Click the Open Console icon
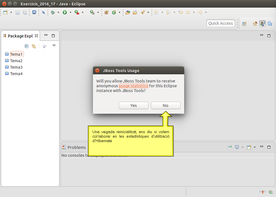 249,147
